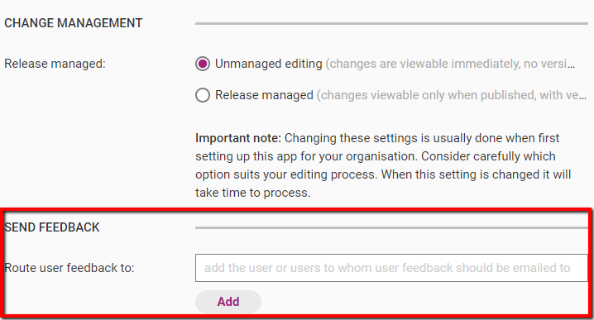Image resolution: width=594 pixels, height=320 pixels.
Task: Click the 'Release managed' option label next to radio
Action: tap(264, 95)
